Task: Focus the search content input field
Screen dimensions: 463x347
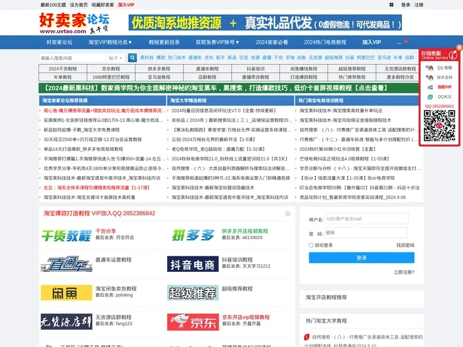Action: pyautogui.click(x=72, y=58)
